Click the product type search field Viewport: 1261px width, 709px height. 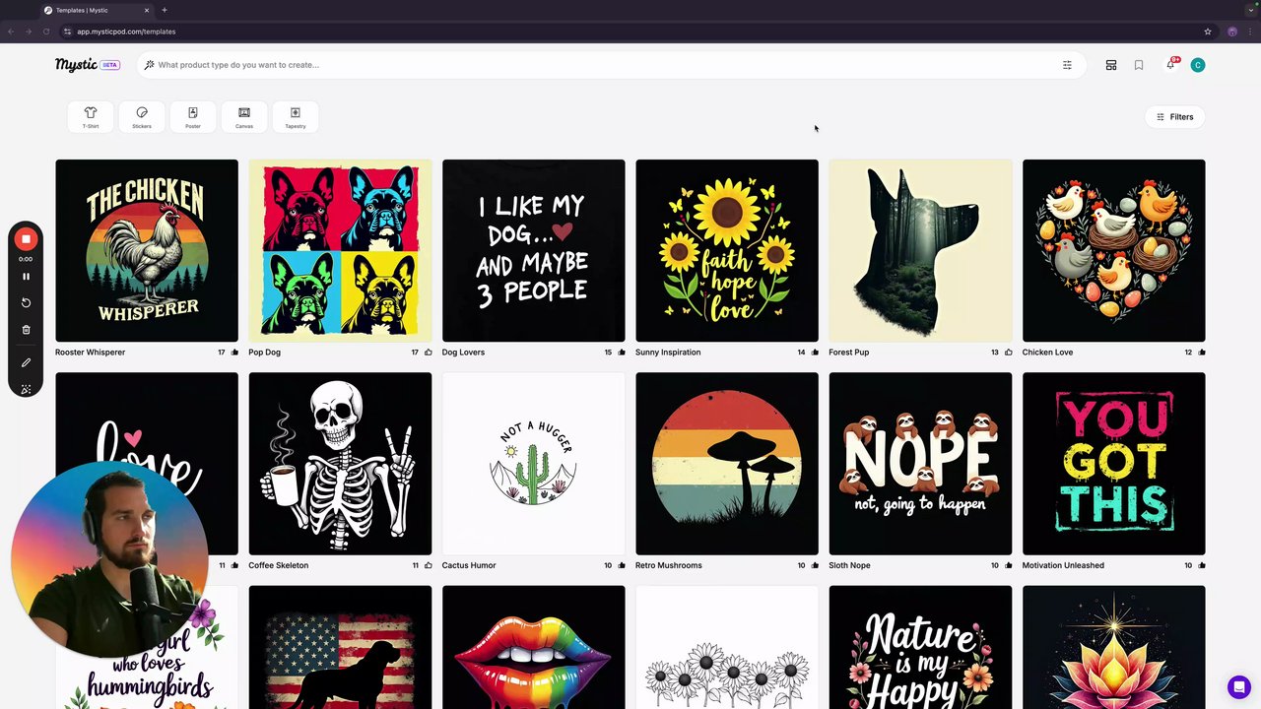coord(591,65)
